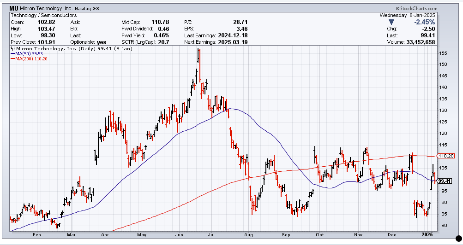
Task: Click the copyright symbol beside StockCharts.com
Action: click(397, 8)
